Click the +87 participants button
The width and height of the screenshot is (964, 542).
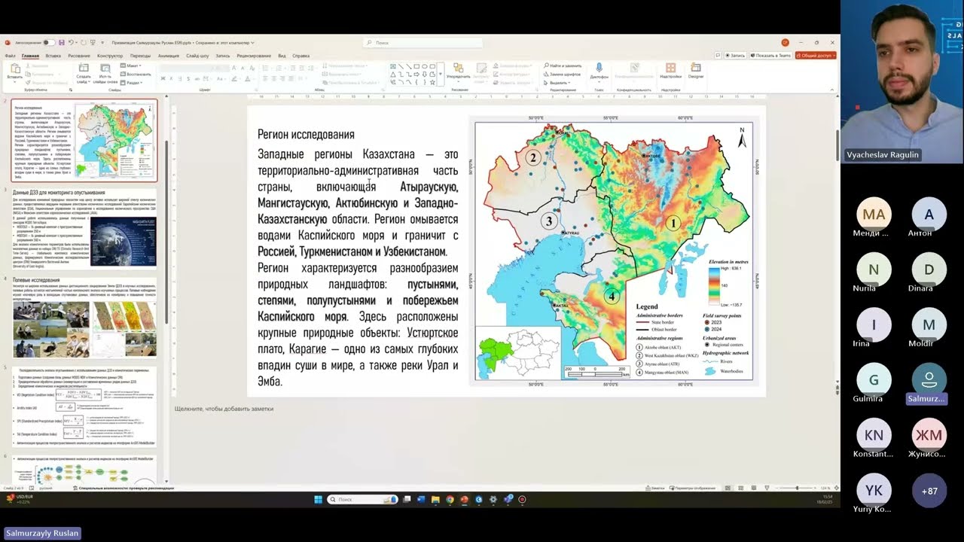(929, 491)
